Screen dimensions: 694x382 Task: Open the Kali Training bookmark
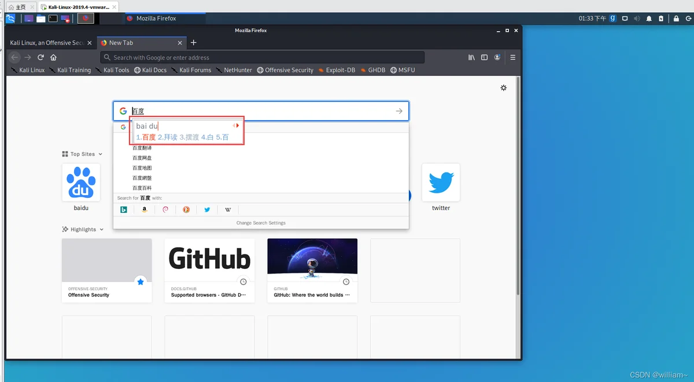[x=70, y=70]
